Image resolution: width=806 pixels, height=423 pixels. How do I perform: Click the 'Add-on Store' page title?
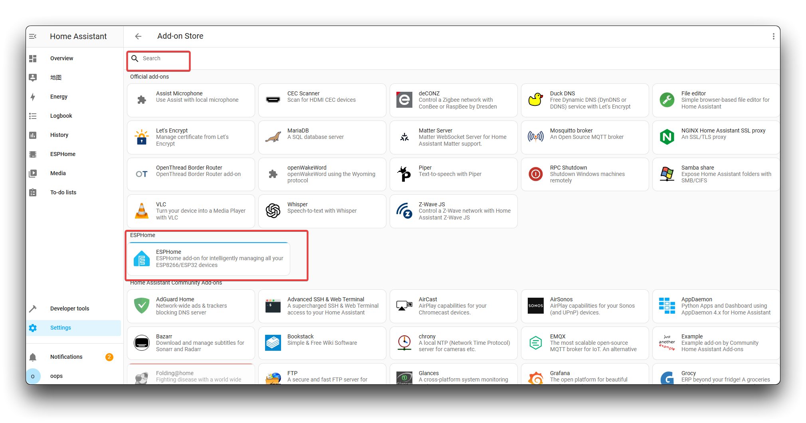(180, 36)
